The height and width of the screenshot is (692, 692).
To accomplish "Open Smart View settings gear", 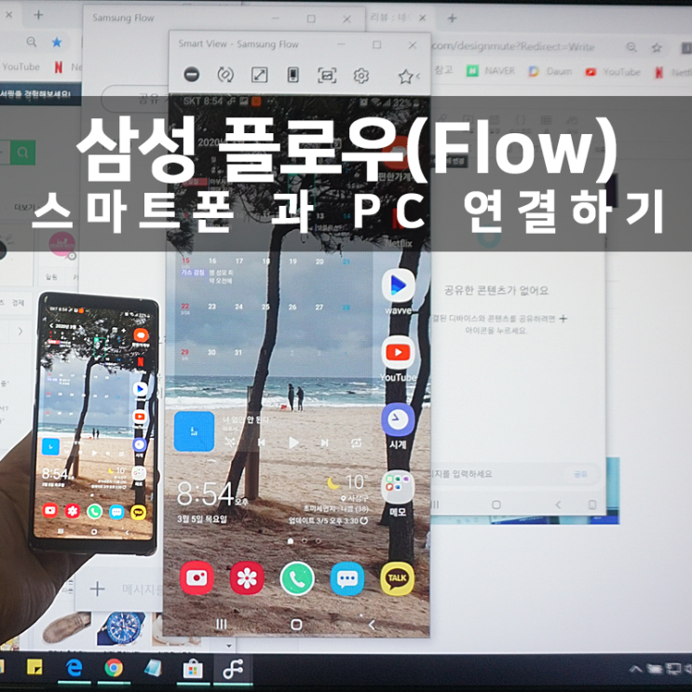I will coord(361,75).
